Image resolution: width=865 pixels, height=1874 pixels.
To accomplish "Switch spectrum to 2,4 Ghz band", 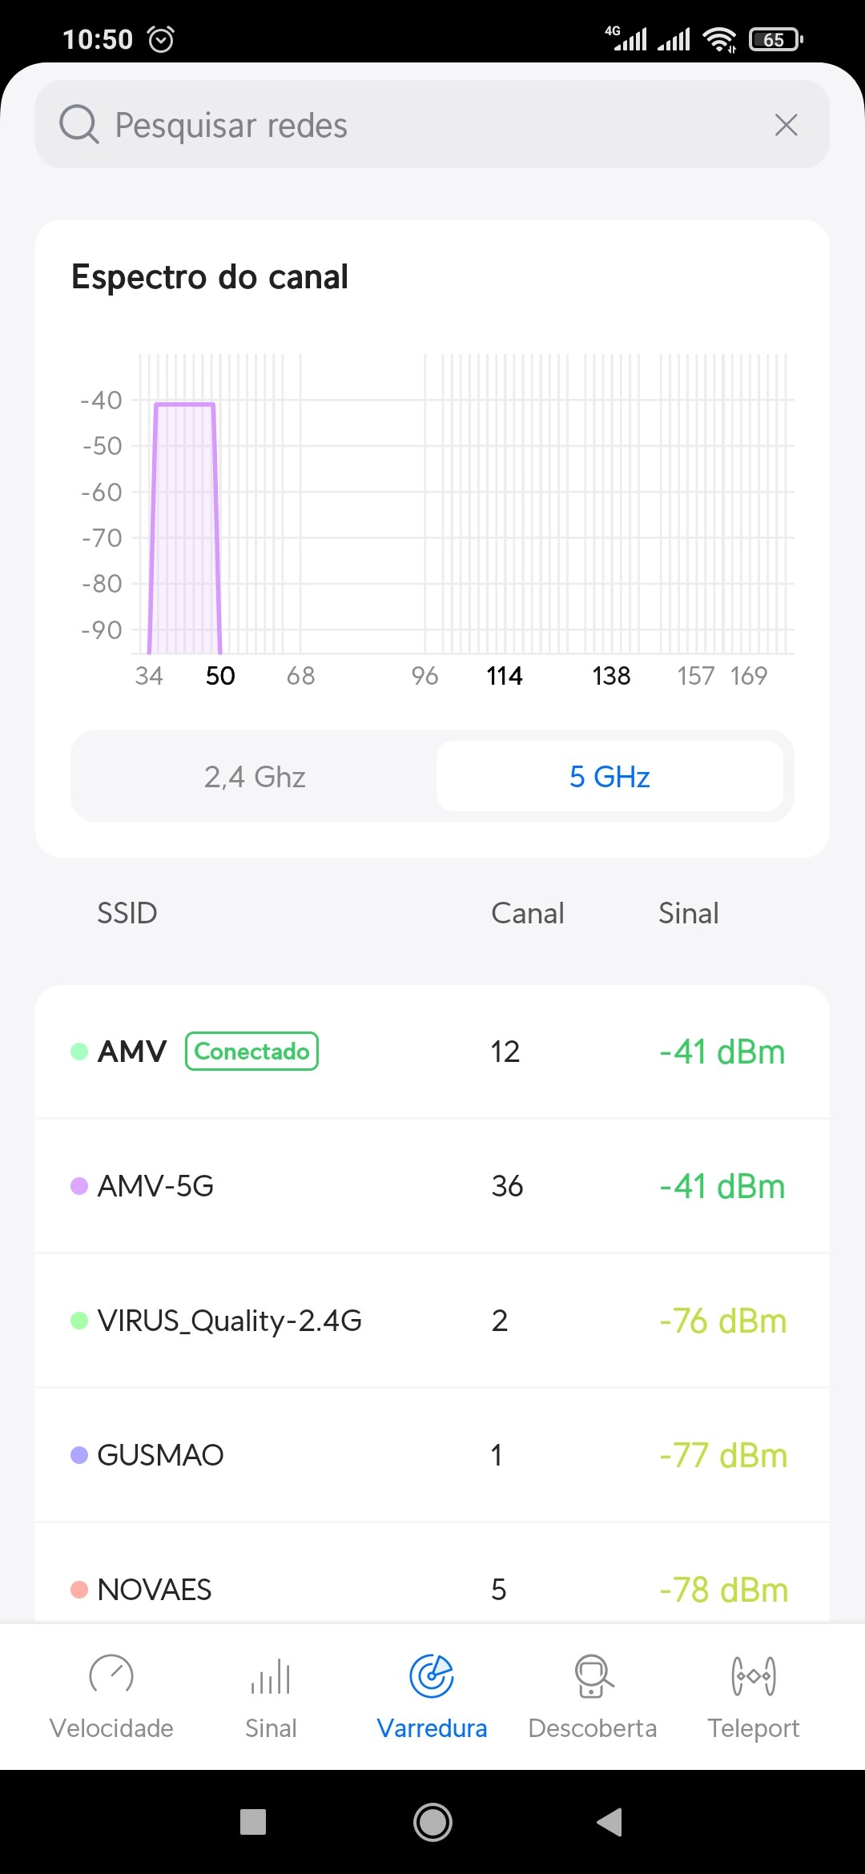I will pos(255,777).
